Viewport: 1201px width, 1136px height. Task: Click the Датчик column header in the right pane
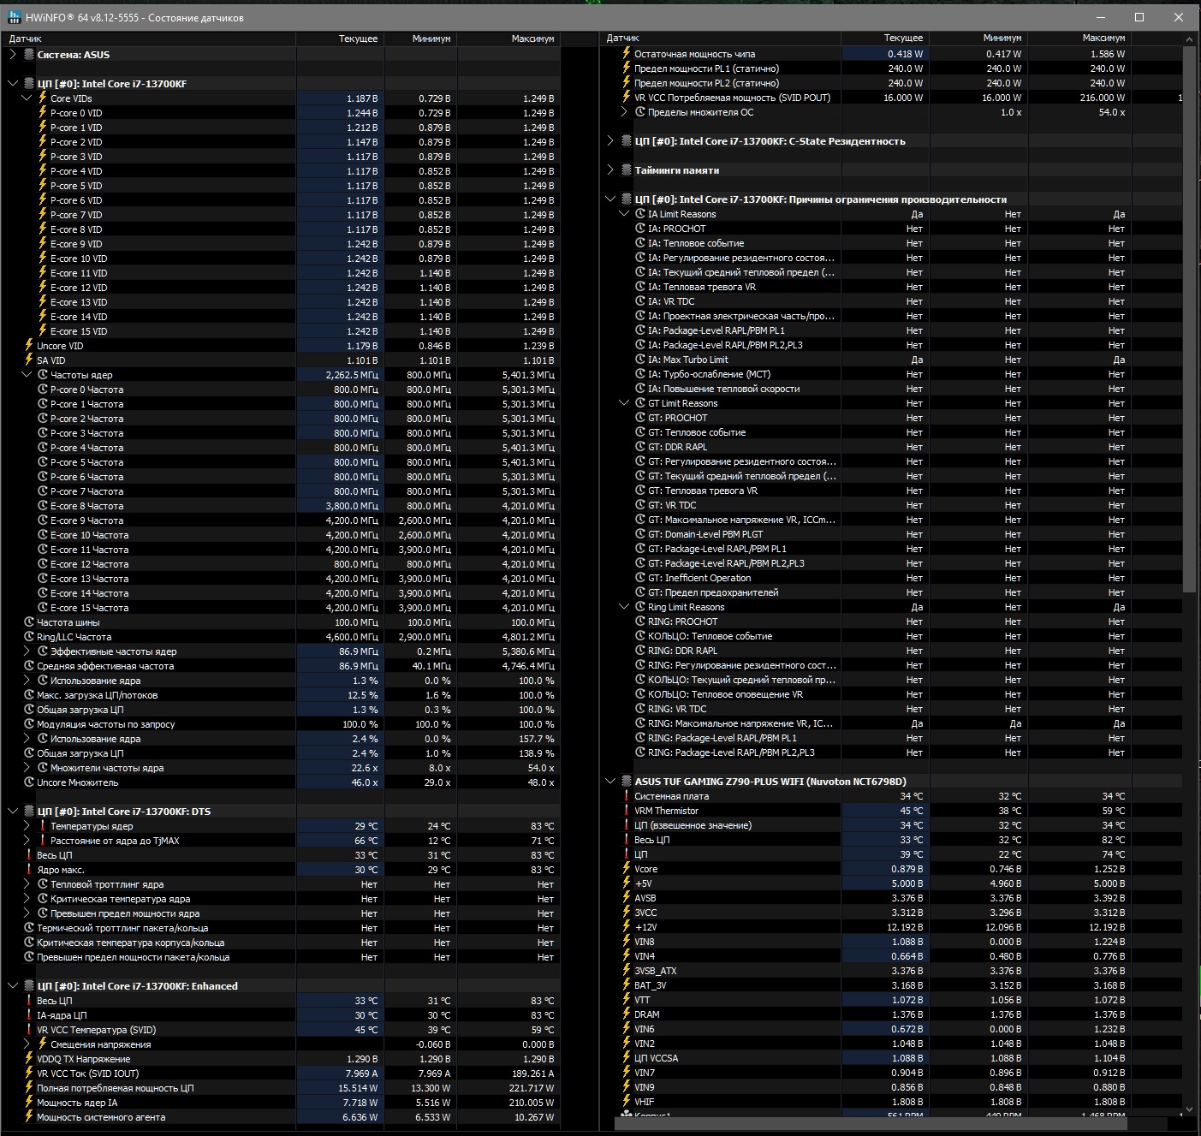[x=722, y=39]
